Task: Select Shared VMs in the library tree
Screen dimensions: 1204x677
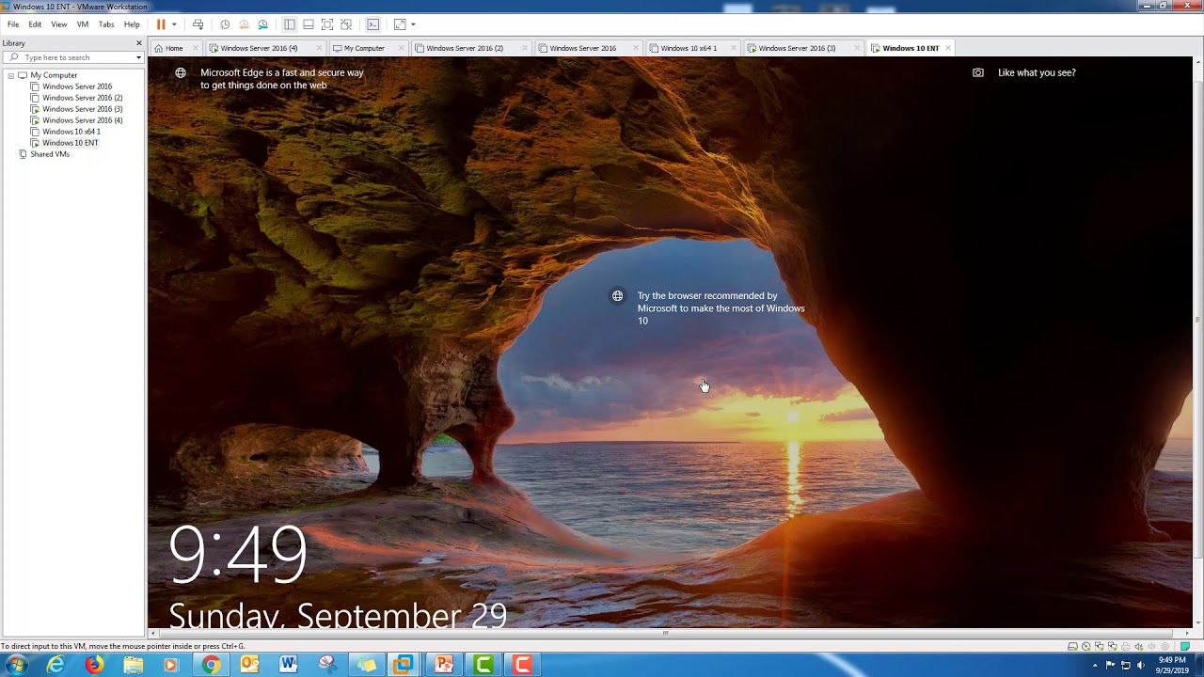Action: [x=50, y=154]
